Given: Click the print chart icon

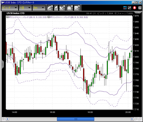Looking at the screenshot, I should (70, 8).
